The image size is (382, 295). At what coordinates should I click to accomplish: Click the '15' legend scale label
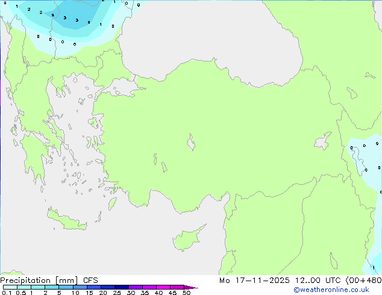tap(89, 293)
